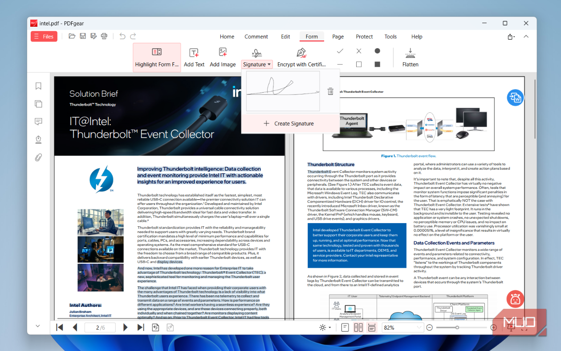Open the page thumbnails sidebar panel
Image resolution: width=561 pixels, height=351 pixels.
click(x=38, y=104)
